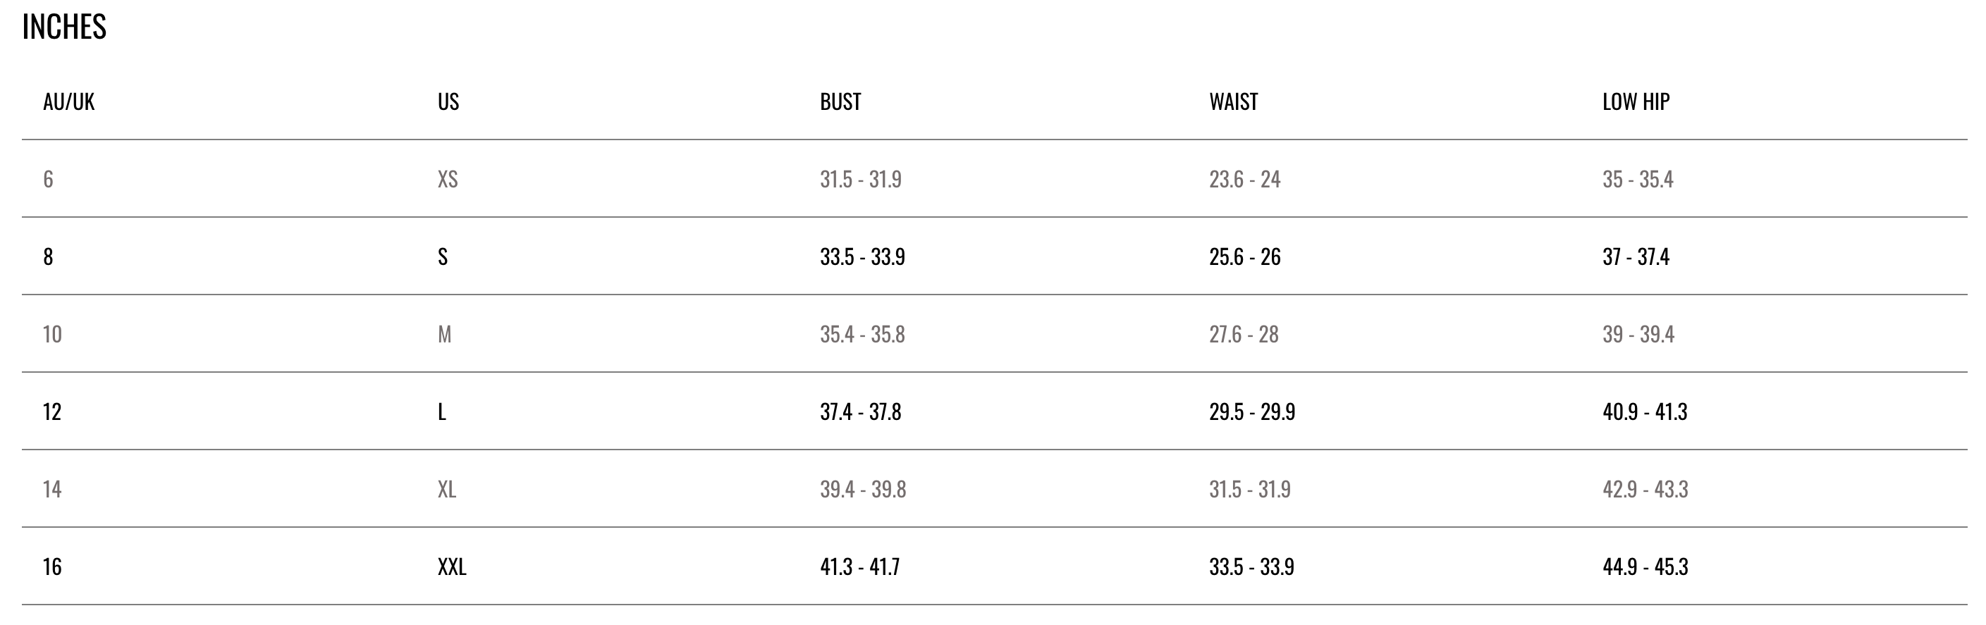
Task: Click low hip value 39 - 39.4
Action: (1638, 335)
